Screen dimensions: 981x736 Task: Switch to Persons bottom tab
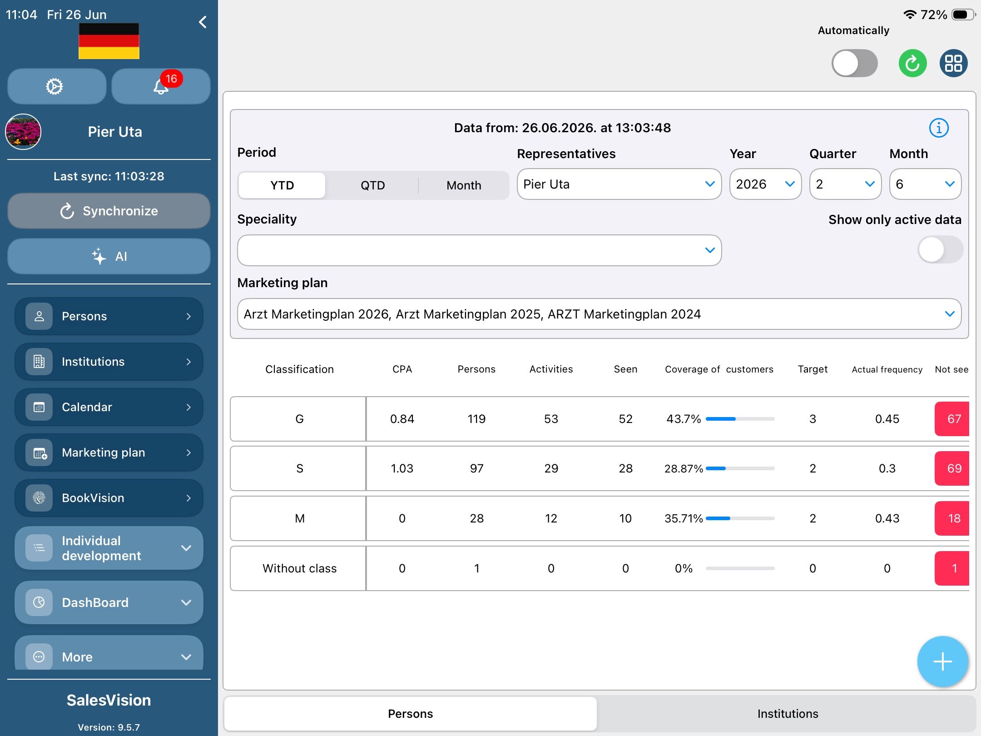tap(410, 714)
